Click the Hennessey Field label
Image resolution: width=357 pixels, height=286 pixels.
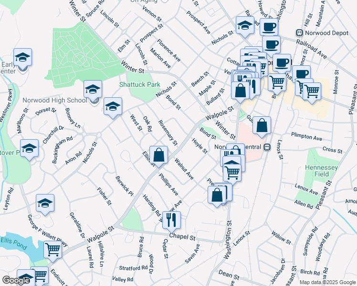coord(321,171)
